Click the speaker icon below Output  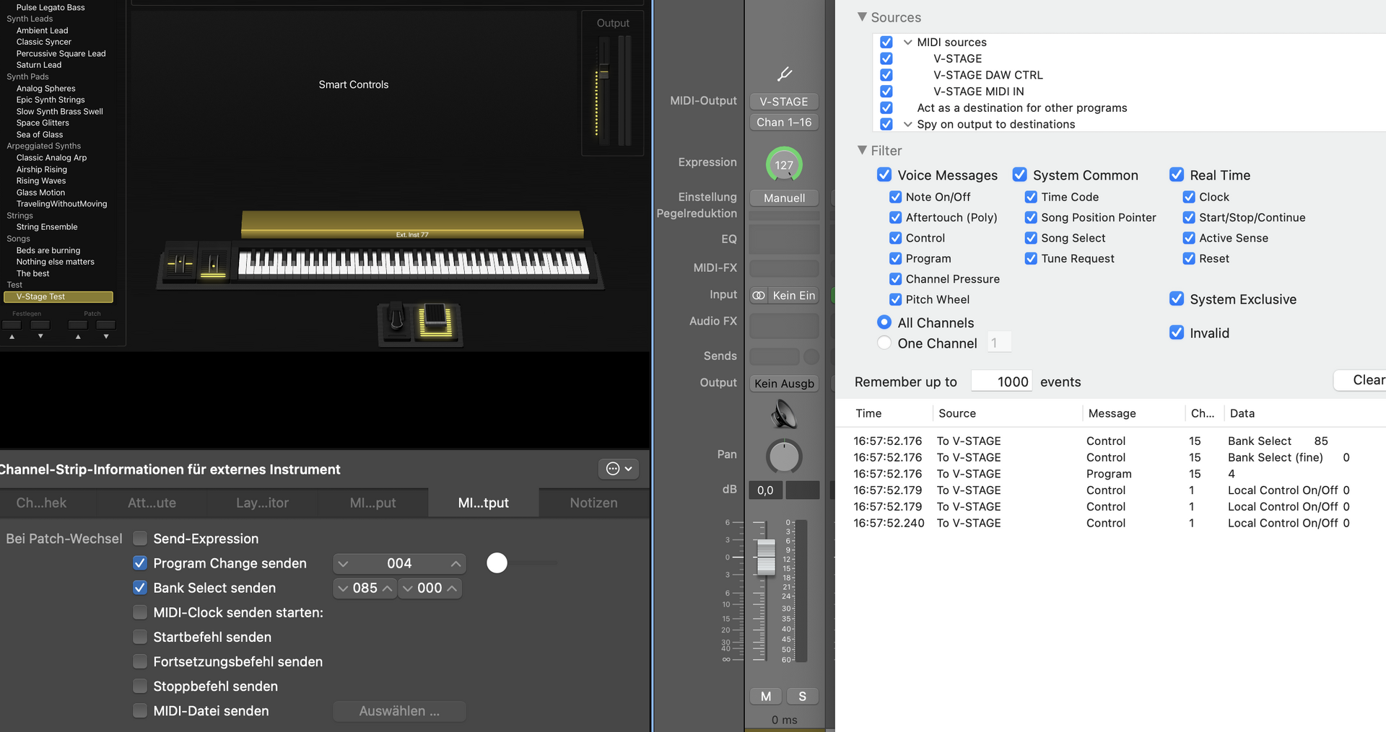pyautogui.click(x=784, y=415)
